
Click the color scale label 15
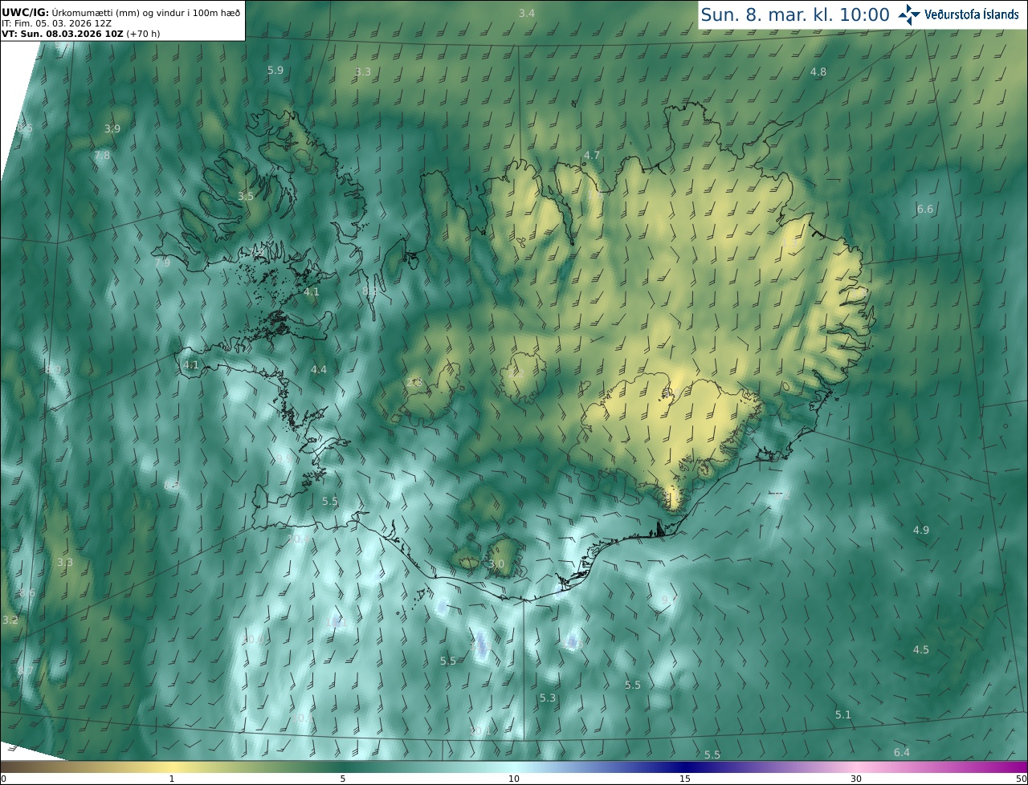pyautogui.click(x=685, y=779)
